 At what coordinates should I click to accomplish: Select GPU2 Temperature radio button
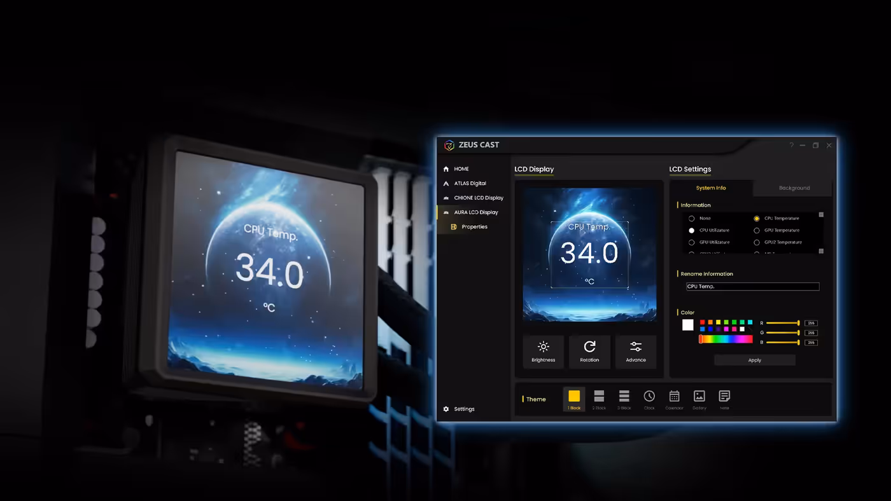tap(757, 242)
